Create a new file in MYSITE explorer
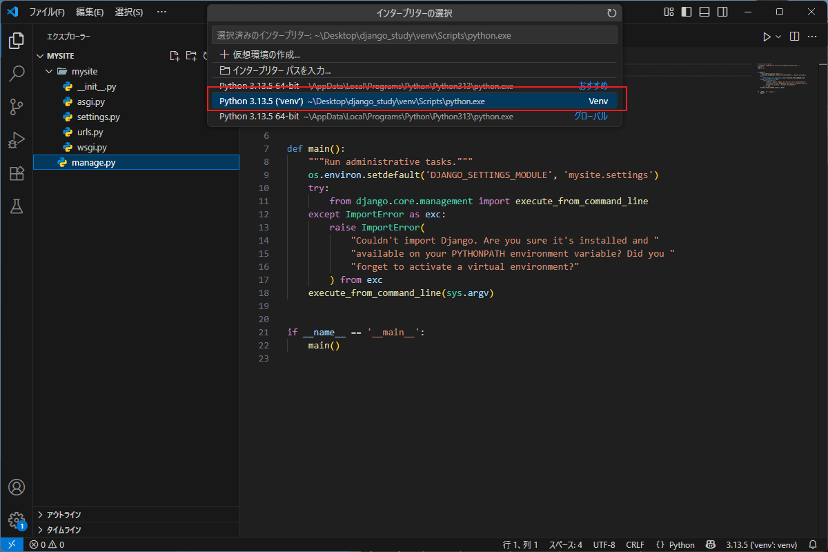828x552 pixels. 175,56
